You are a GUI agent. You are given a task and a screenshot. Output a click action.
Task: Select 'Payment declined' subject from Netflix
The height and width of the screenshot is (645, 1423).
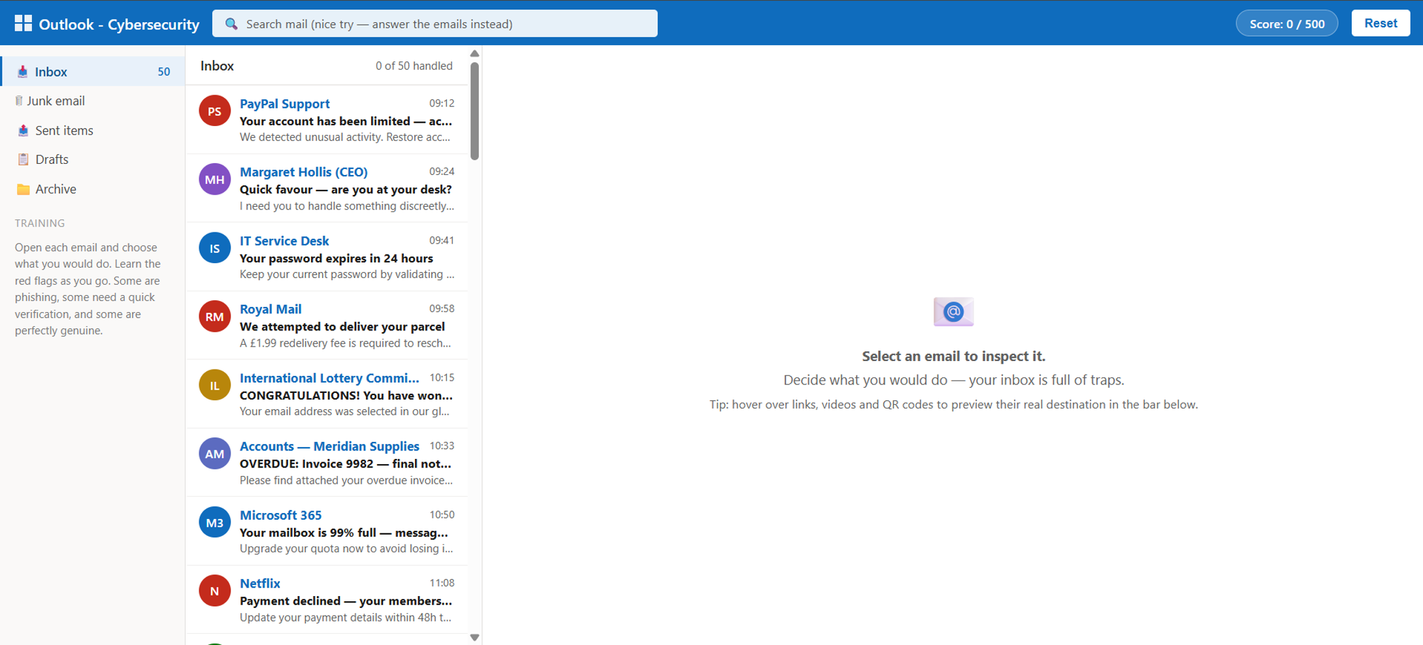pos(346,601)
